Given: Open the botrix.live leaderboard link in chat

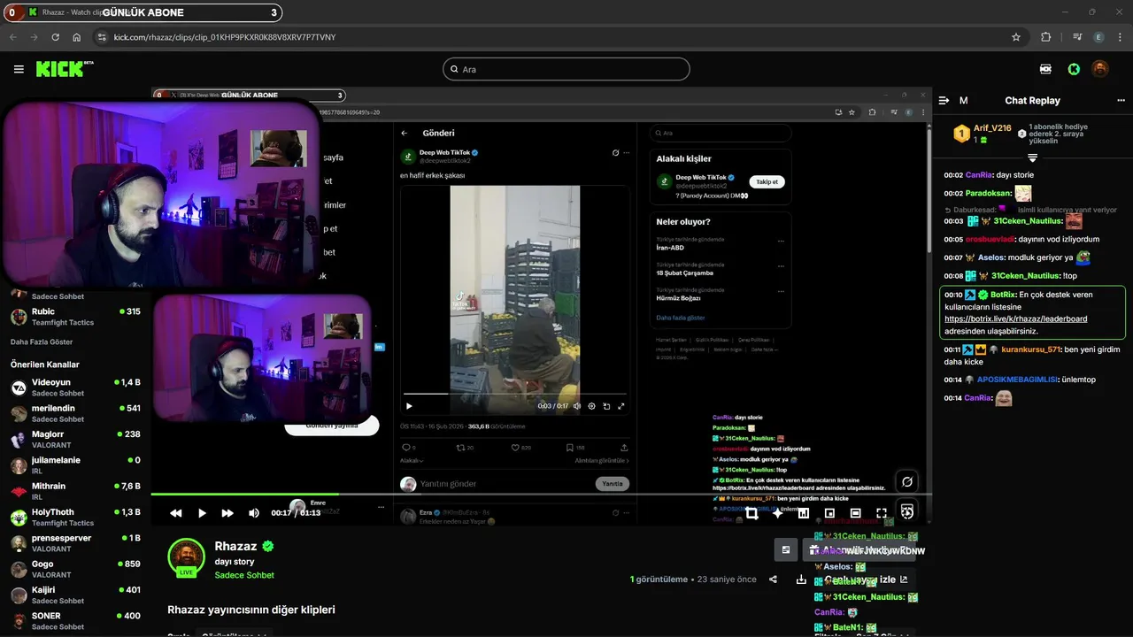Looking at the screenshot, I should point(1016,318).
